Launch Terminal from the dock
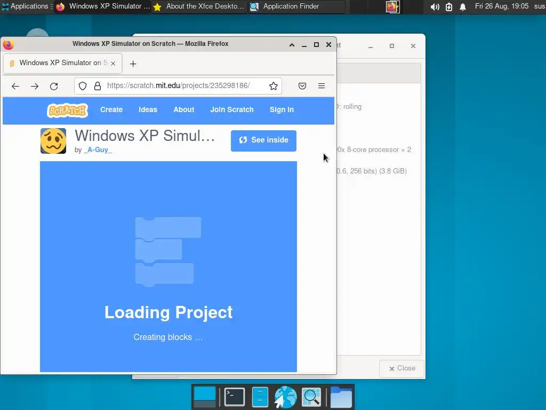 point(235,397)
